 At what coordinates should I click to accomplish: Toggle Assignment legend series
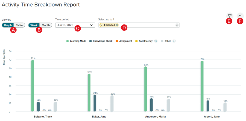coord(124,41)
